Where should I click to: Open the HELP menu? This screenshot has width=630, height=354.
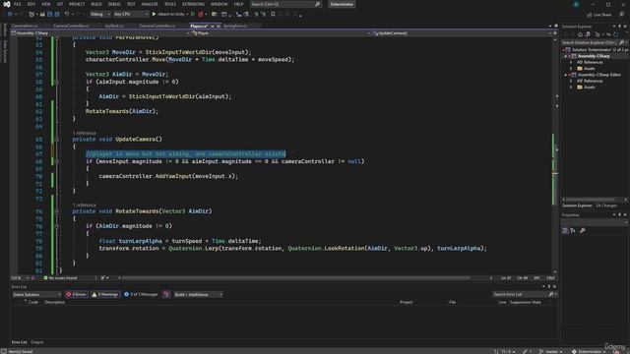(238, 4)
